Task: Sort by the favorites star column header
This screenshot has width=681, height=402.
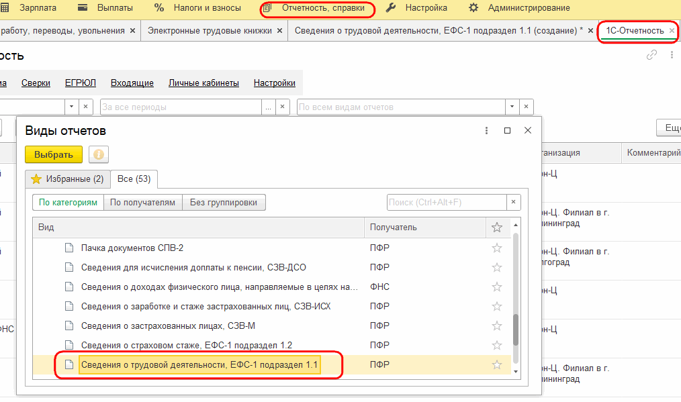Action: 497,227
